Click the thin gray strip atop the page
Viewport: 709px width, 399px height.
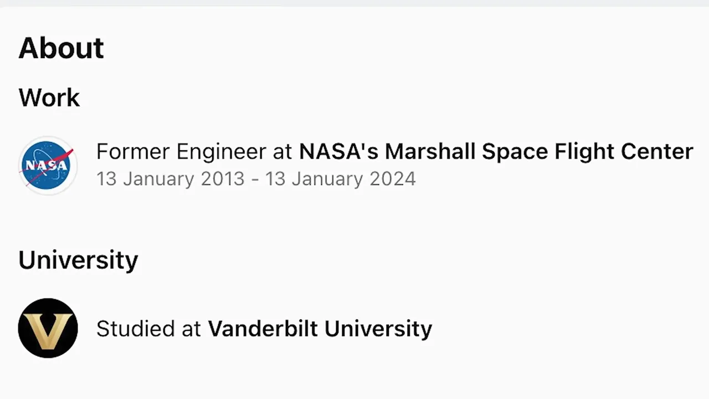(354, 3)
